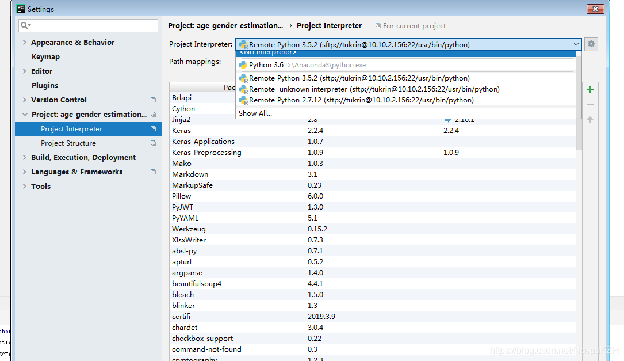
Task: Click the settings search input field
Action: (x=89, y=25)
